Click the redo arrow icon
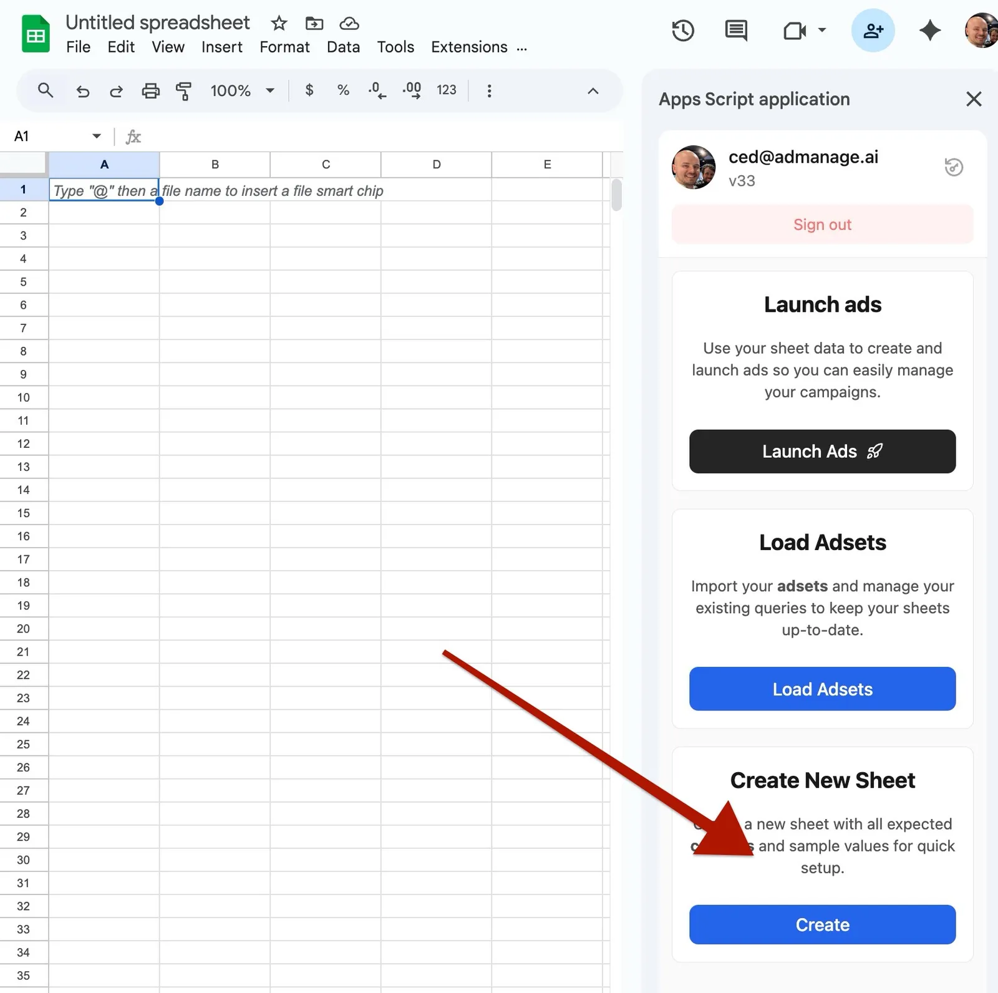The width and height of the screenshot is (998, 993). (x=116, y=91)
